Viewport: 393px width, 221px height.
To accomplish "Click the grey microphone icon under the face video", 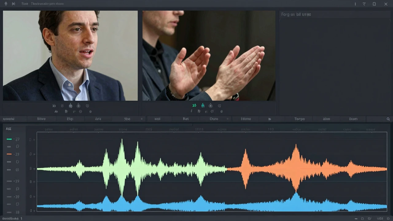I will tap(70, 106).
